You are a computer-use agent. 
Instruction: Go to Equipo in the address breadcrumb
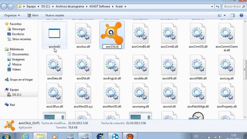click(31, 7)
